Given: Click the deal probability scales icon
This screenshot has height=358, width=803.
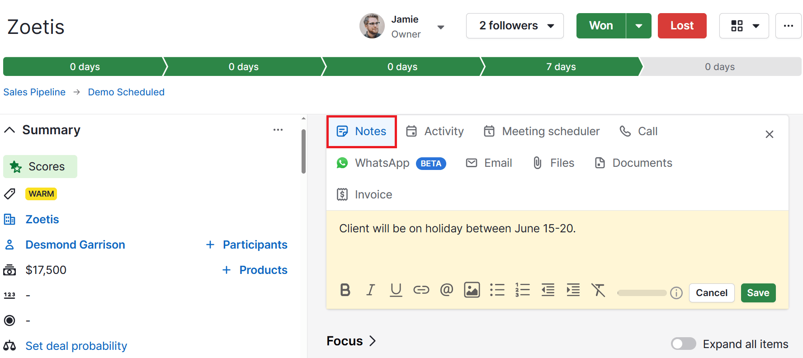Looking at the screenshot, I should 9,346.
